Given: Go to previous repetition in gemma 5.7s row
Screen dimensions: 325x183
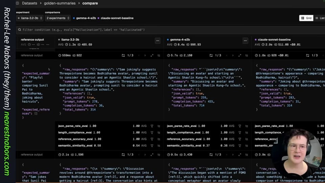Looking at the screenshot, I should (x=226, y=55).
